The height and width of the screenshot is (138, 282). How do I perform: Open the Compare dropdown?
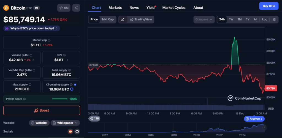[204, 19]
